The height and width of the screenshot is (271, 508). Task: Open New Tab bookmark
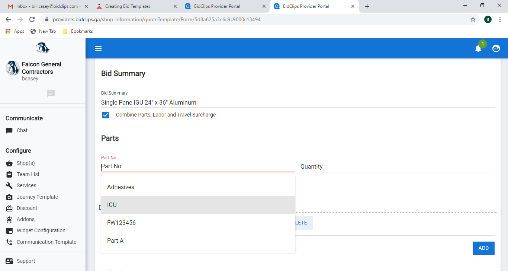[43, 31]
